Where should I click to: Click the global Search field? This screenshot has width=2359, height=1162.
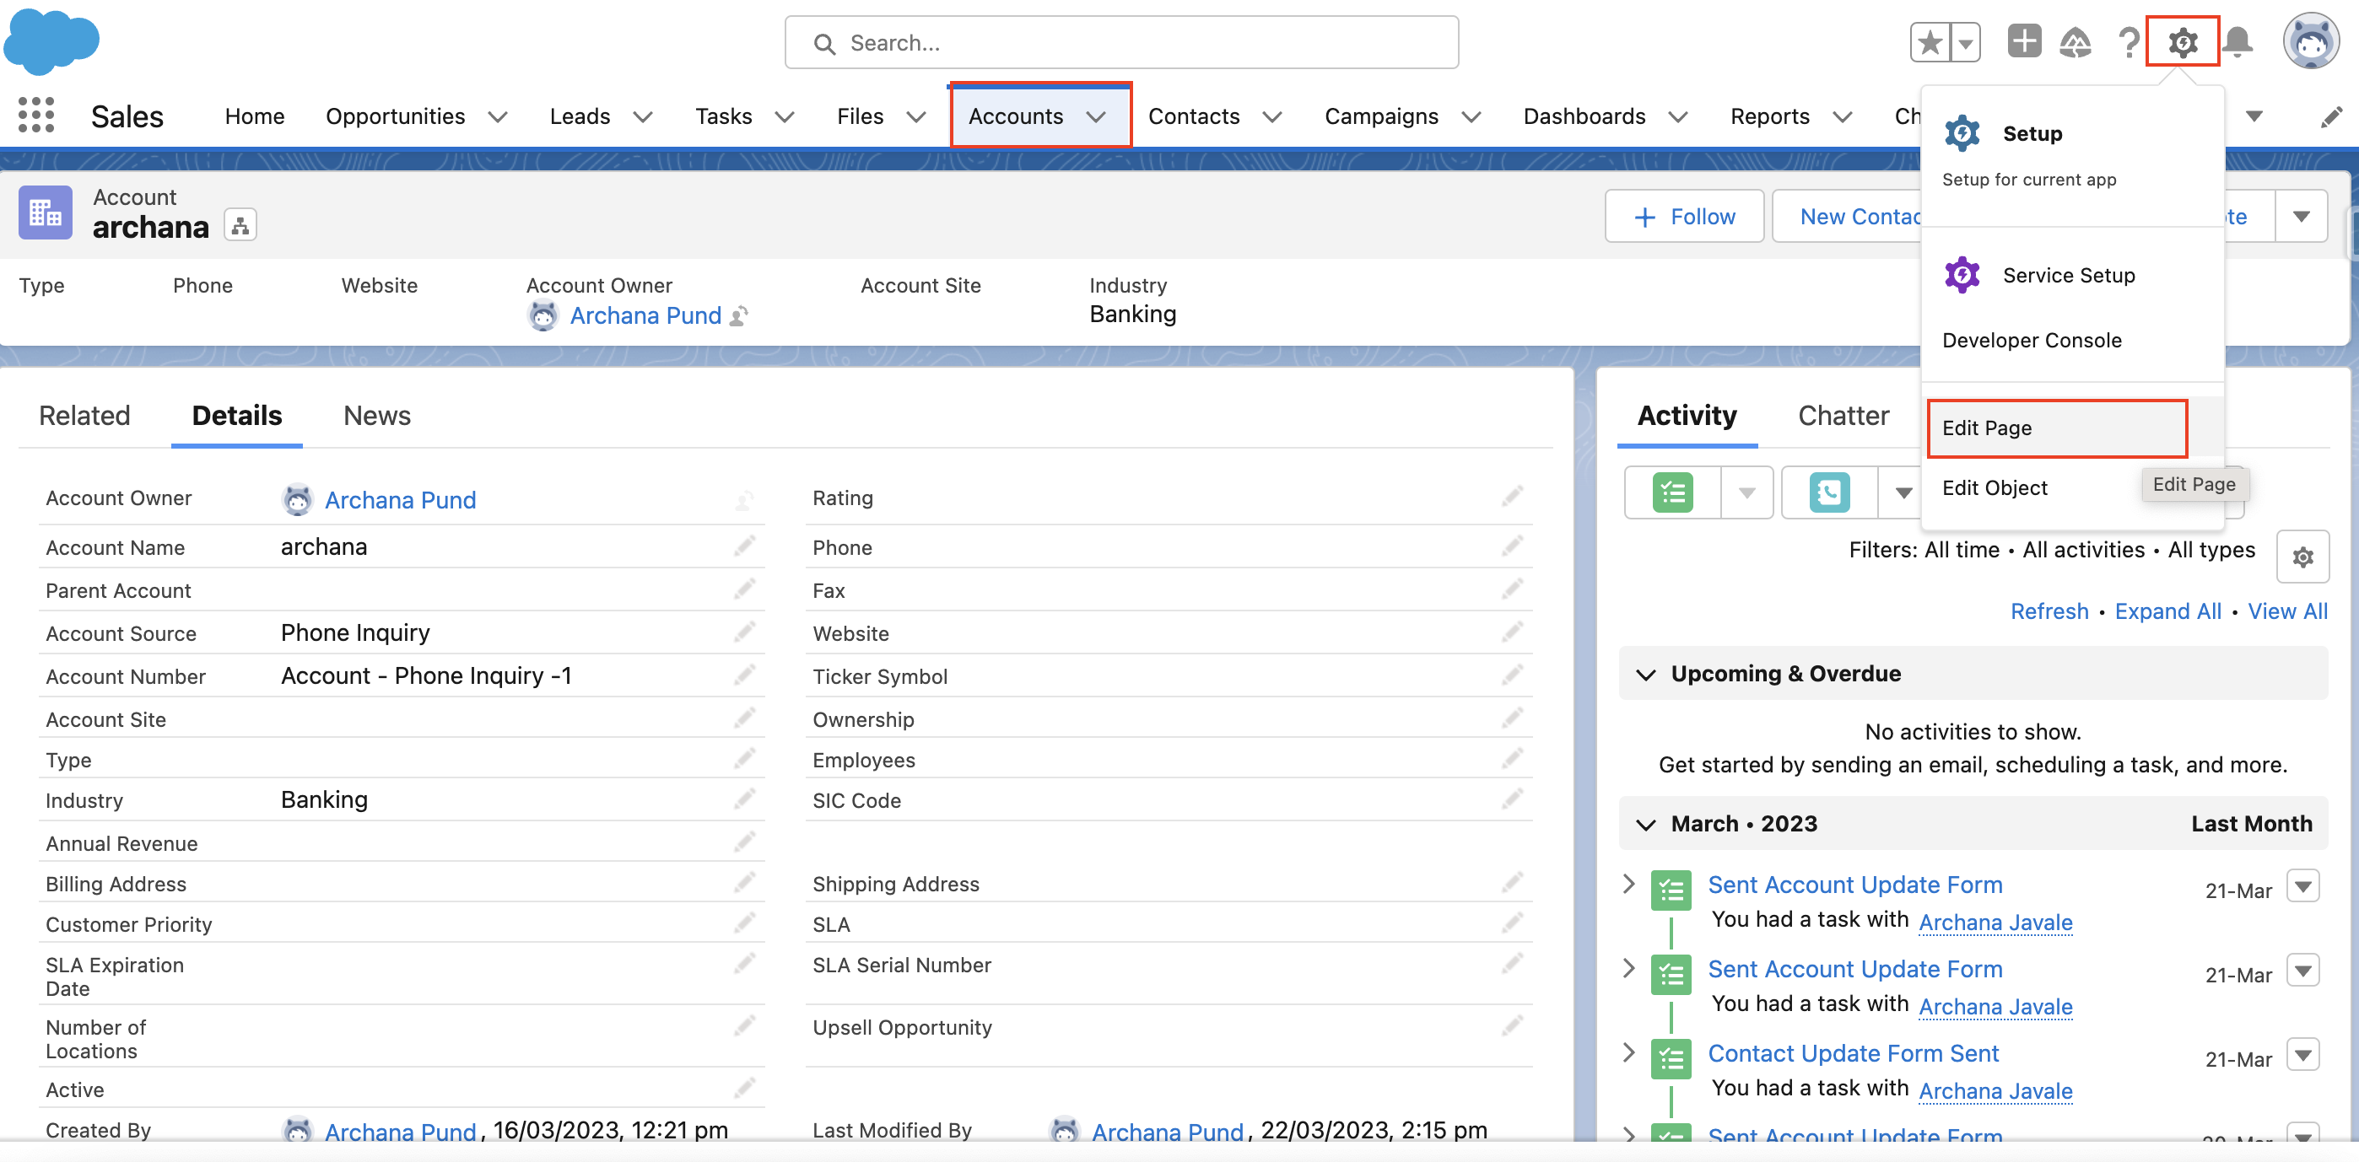point(1121,43)
